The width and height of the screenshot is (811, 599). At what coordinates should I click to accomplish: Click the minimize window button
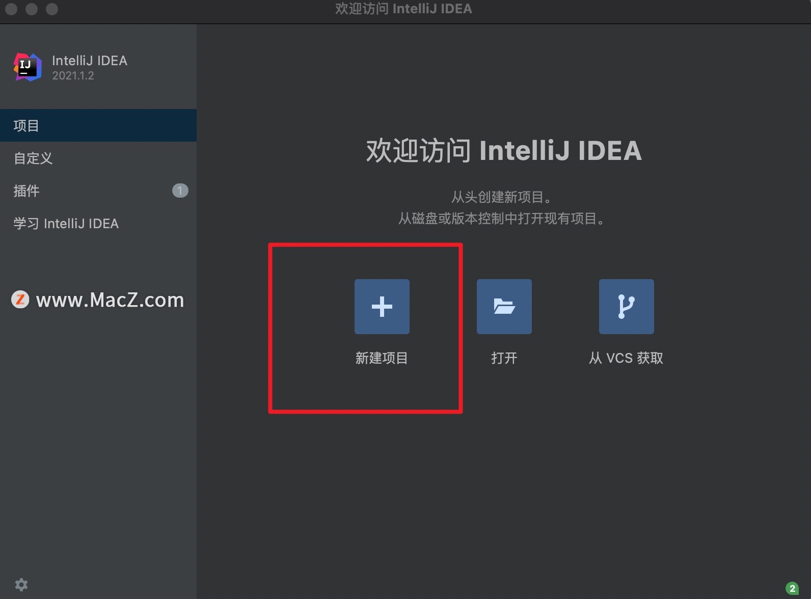32,9
